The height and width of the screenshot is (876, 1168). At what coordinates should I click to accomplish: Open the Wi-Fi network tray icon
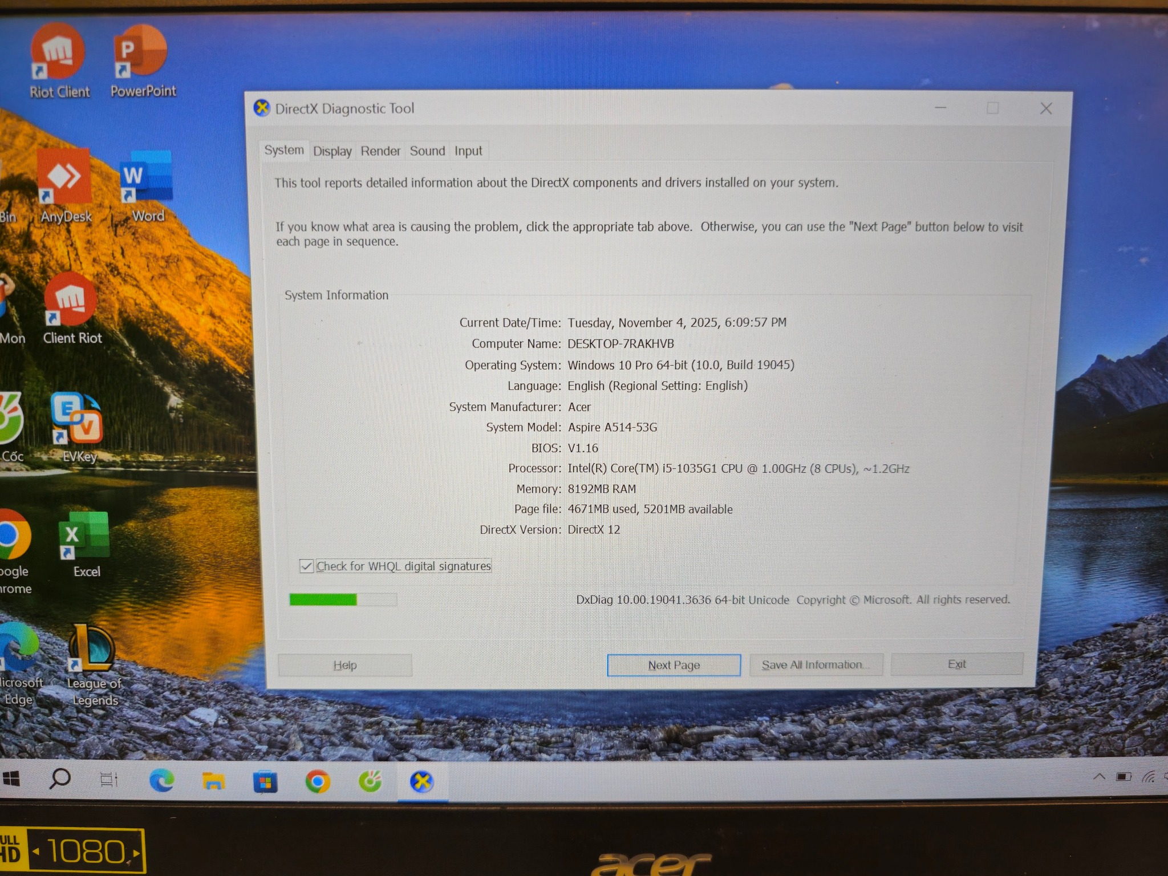[1149, 777]
